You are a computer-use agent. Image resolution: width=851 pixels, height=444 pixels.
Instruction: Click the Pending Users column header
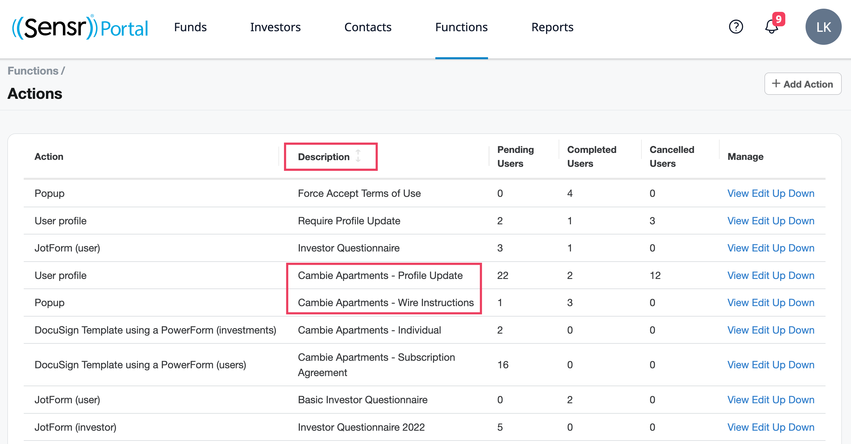pyautogui.click(x=515, y=156)
